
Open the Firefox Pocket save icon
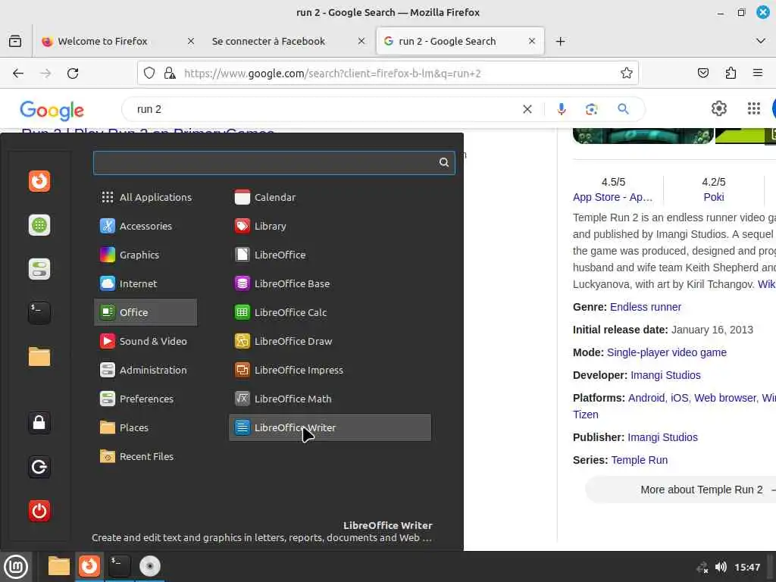(702, 74)
